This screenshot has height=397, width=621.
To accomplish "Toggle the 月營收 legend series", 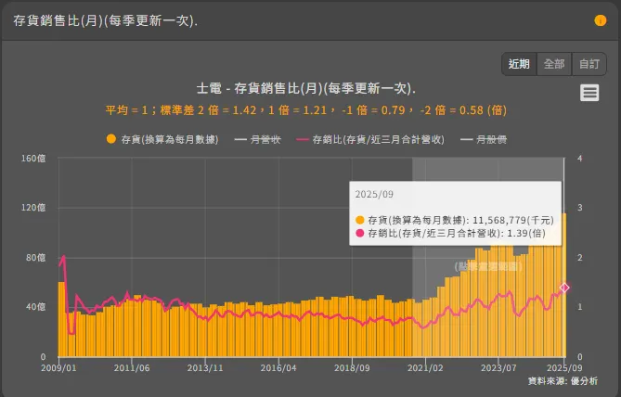I will tap(258, 139).
